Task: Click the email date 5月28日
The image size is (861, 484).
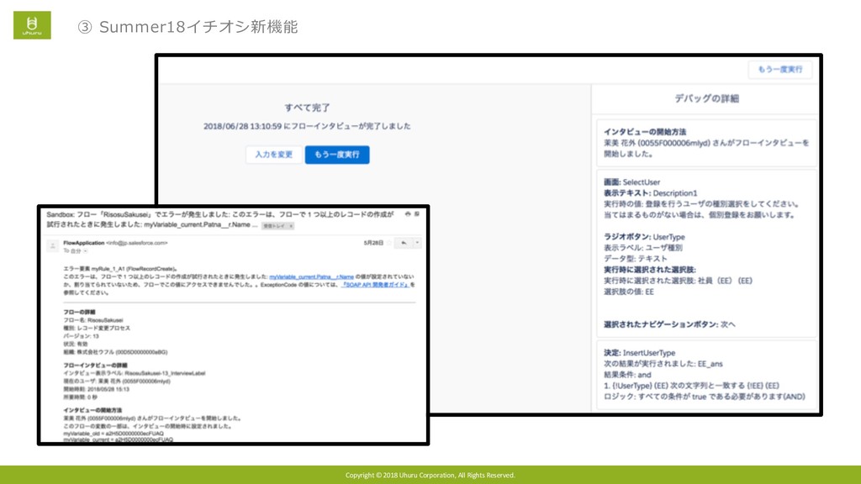Action: pyautogui.click(x=373, y=243)
